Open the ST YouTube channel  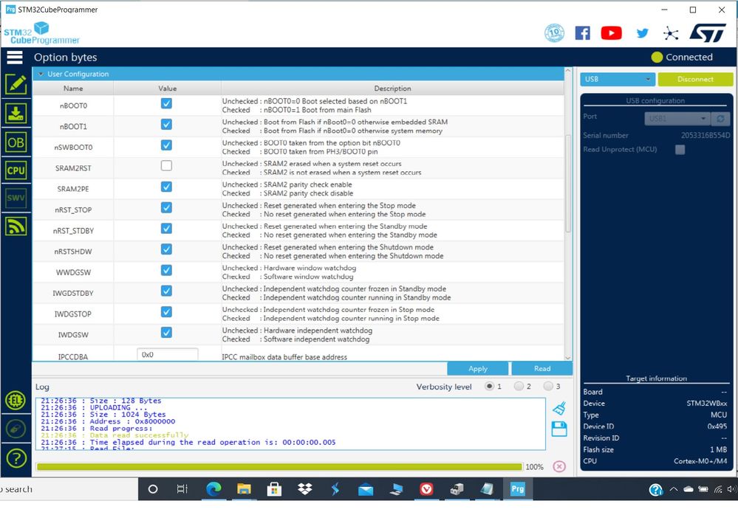tap(612, 33)
